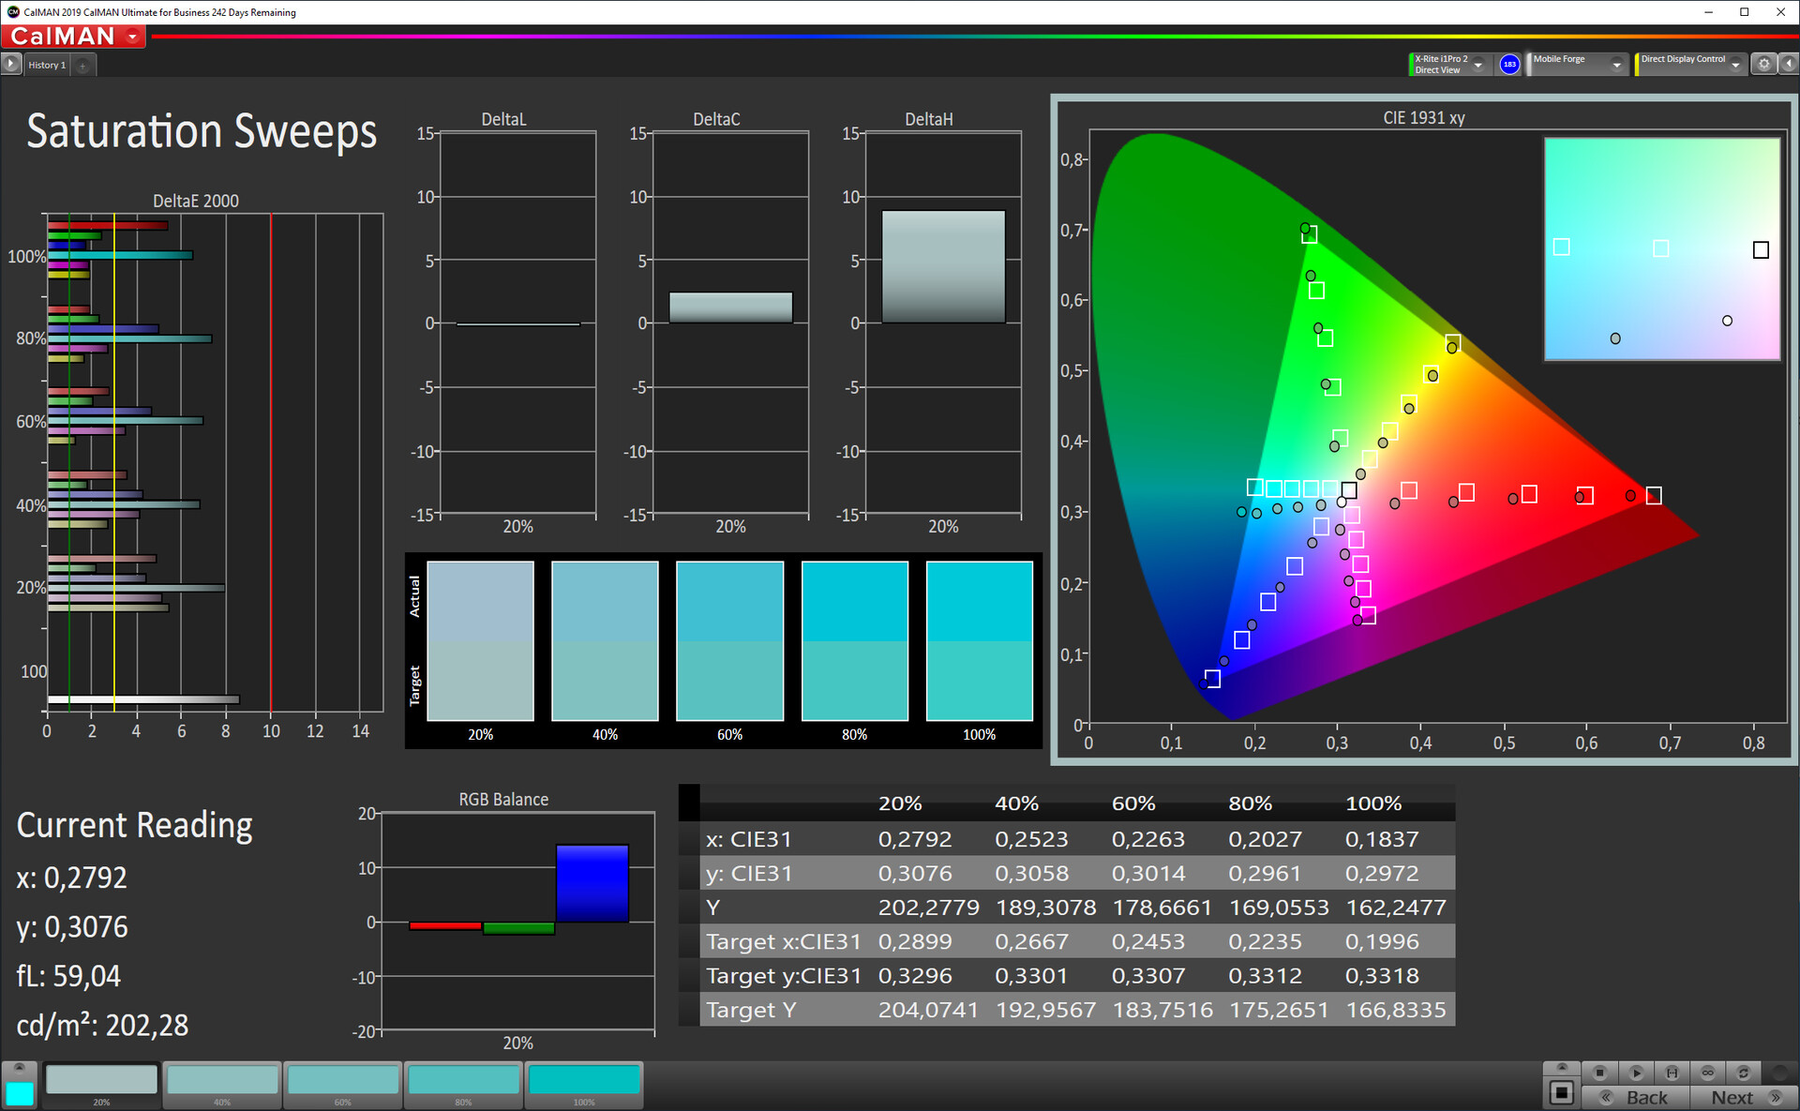Click the read series bracket icon
Viewport: 1800px width, 1111px height.
click(x=1672, y=1073)
